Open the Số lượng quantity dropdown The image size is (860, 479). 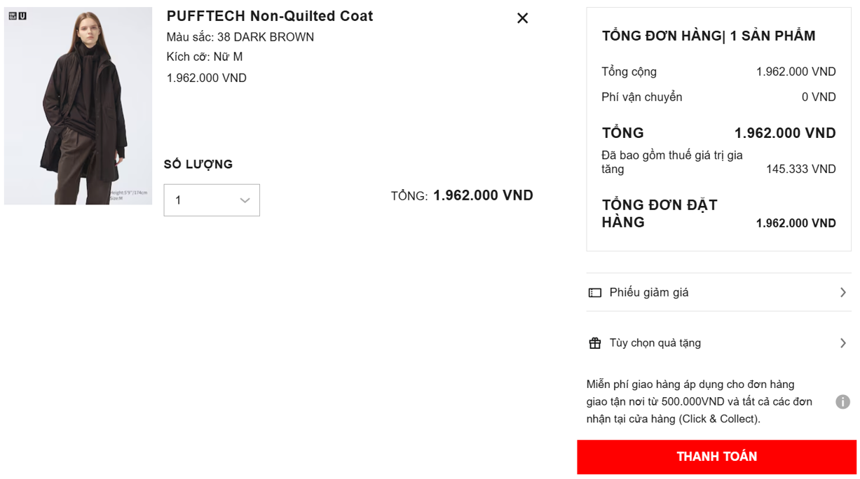point(211,200)
